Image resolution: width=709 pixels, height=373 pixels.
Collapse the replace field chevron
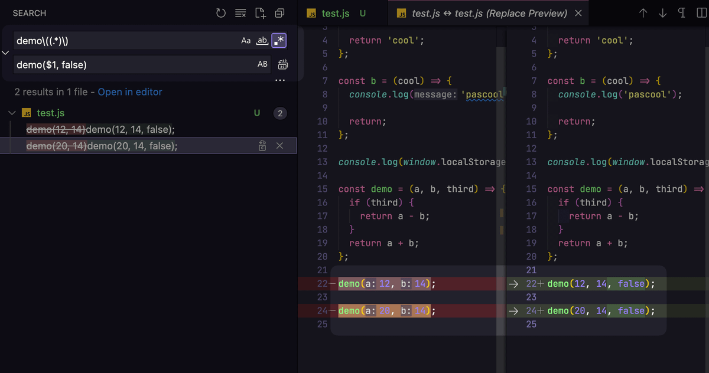[x=6, y=53]
